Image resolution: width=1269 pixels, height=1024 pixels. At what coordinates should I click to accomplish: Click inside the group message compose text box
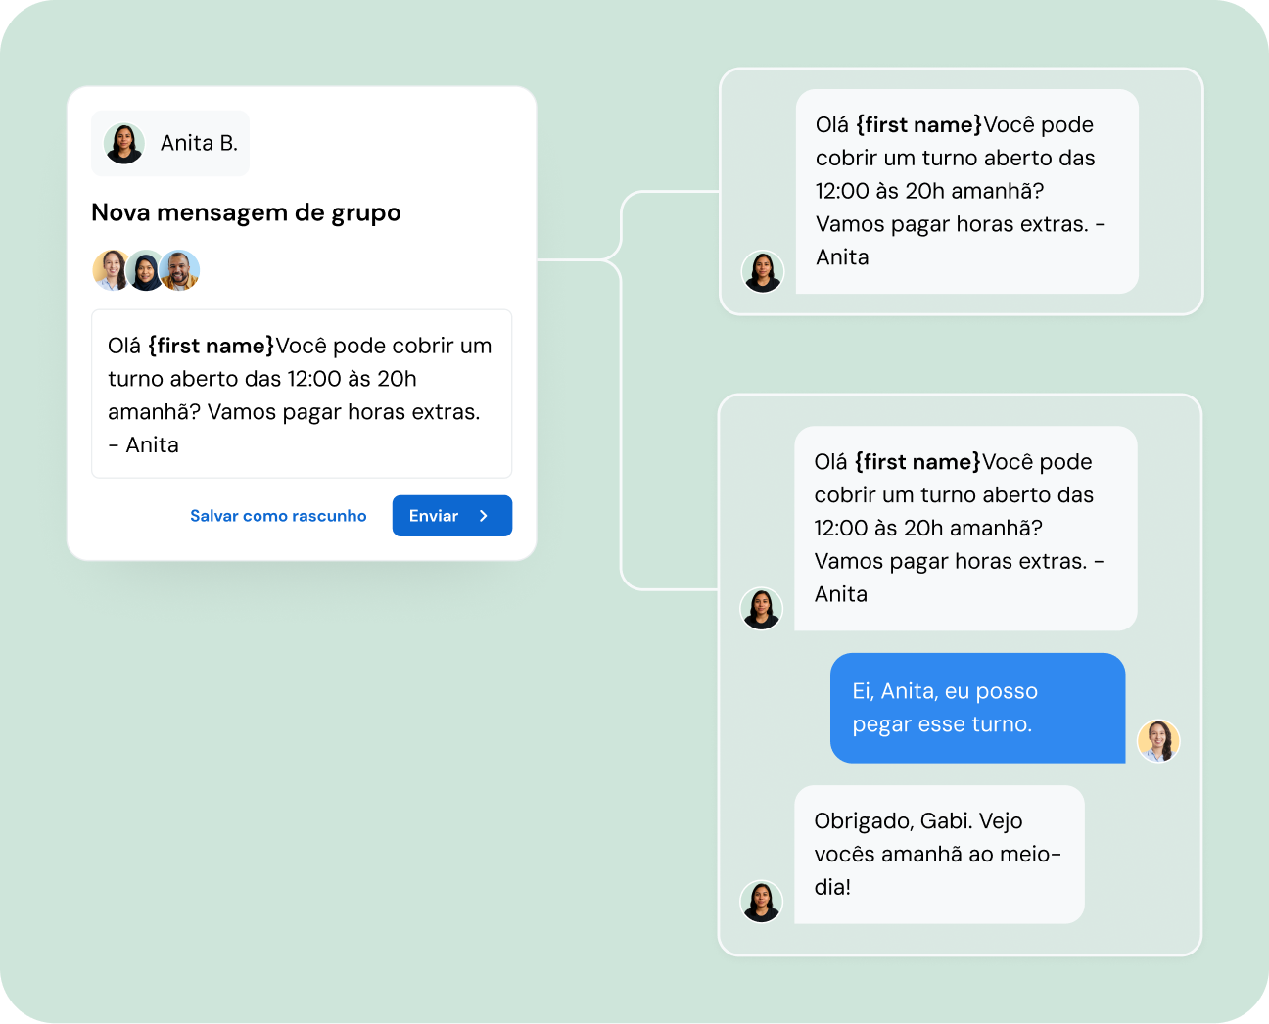[302, 394]
